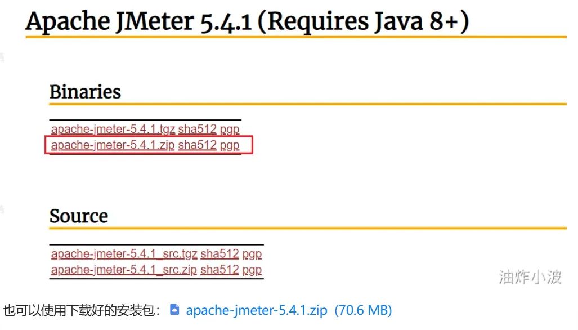Click the (70.6 MB) file size text
This screenshot has height=330, width=578.
pyautogui.click(x=363, y=310)
